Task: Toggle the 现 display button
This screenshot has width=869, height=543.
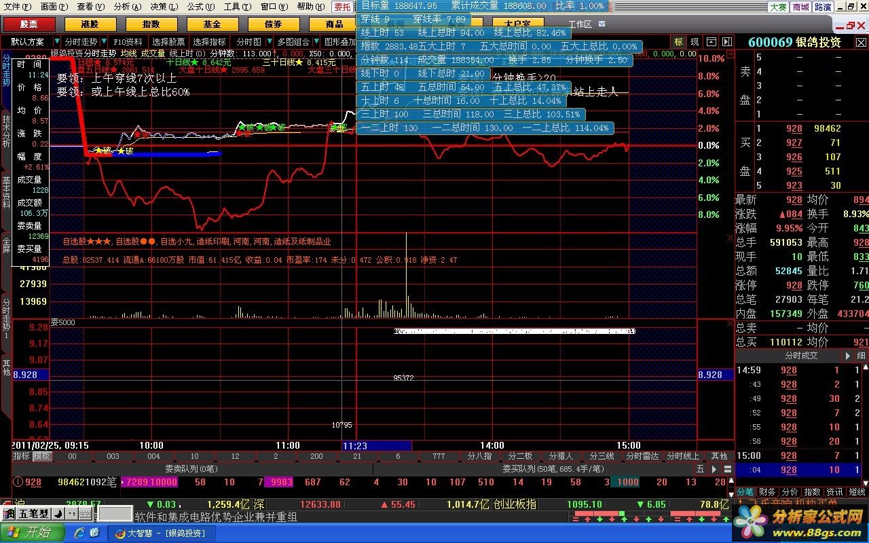Action: pyautogui.click(x=695, y=41)
